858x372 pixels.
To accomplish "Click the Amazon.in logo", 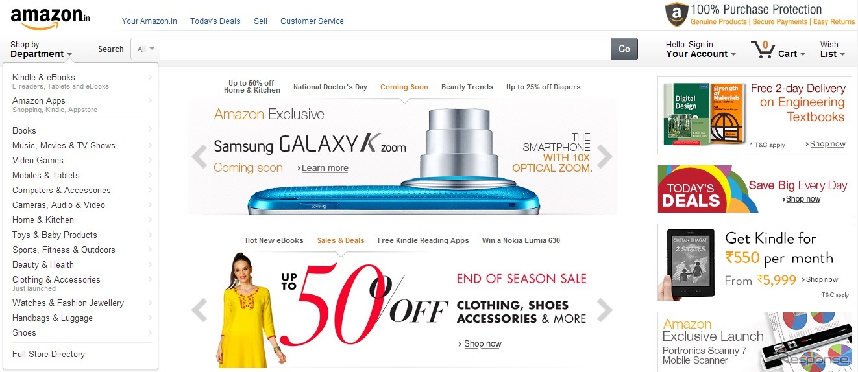I will pyautogui.click(x=50, y=19).
